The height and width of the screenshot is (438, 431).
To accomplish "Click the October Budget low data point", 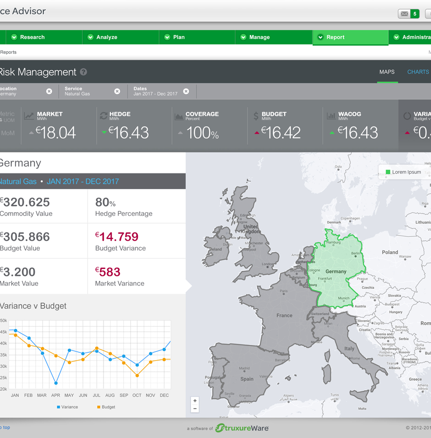I will pos(137,375).
